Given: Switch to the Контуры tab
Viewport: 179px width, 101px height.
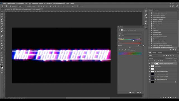Looking at the screenshot, I should tap(160, 52).
